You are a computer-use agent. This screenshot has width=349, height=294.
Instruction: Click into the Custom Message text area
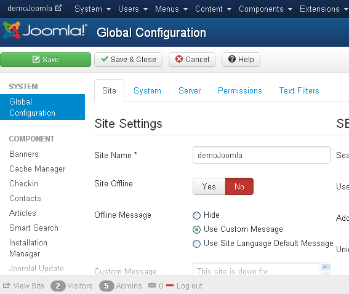257,269
